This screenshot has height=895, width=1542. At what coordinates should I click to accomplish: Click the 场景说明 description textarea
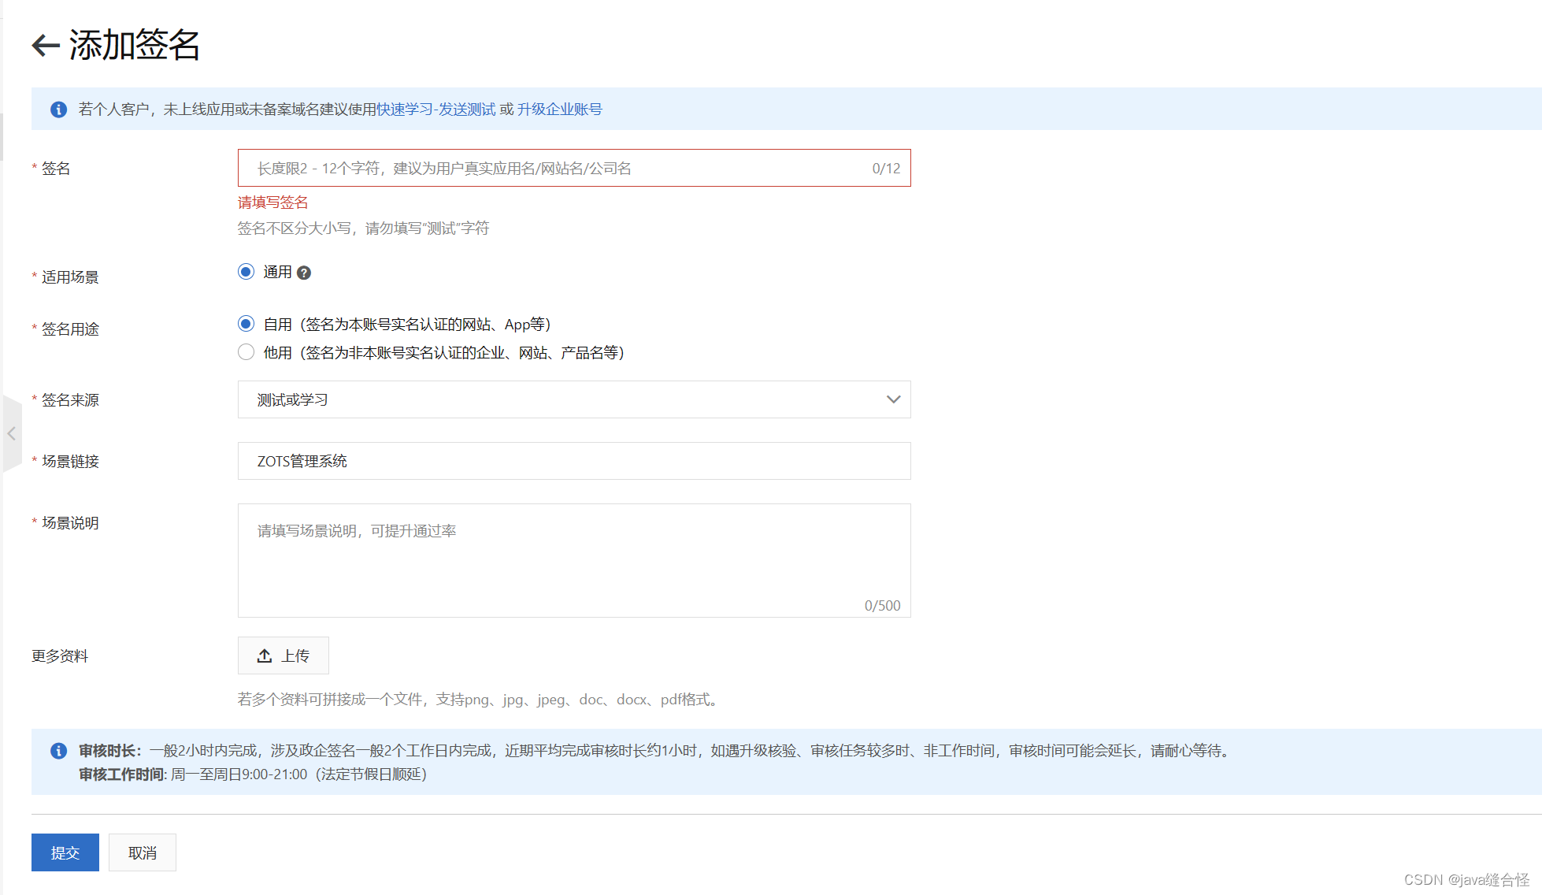point(573,560)
